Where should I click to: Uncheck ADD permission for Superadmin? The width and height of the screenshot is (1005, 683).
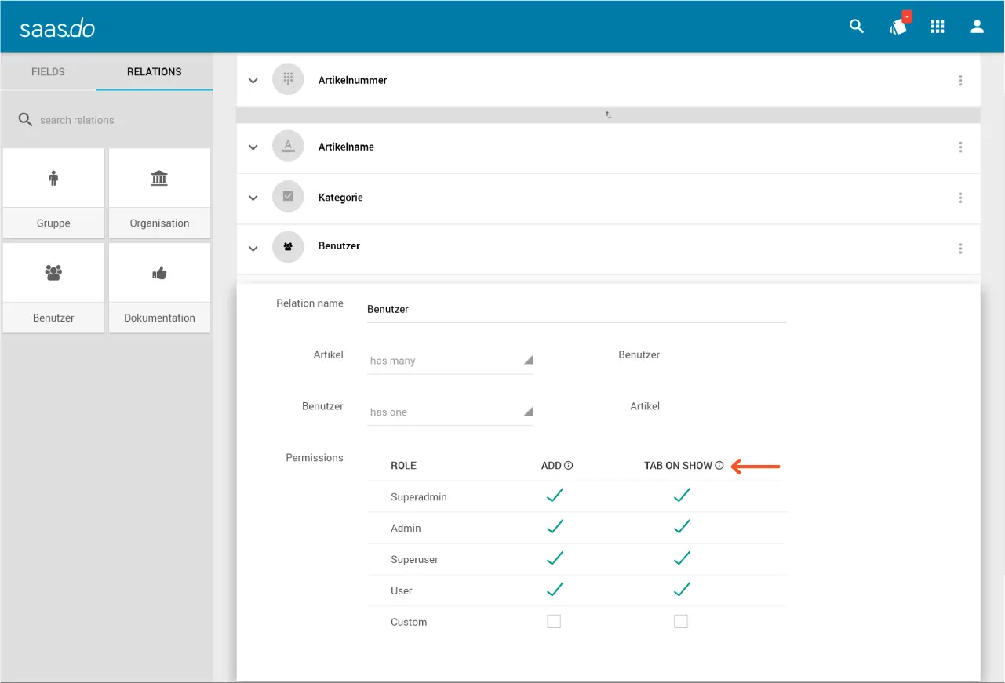pos(555,496)
